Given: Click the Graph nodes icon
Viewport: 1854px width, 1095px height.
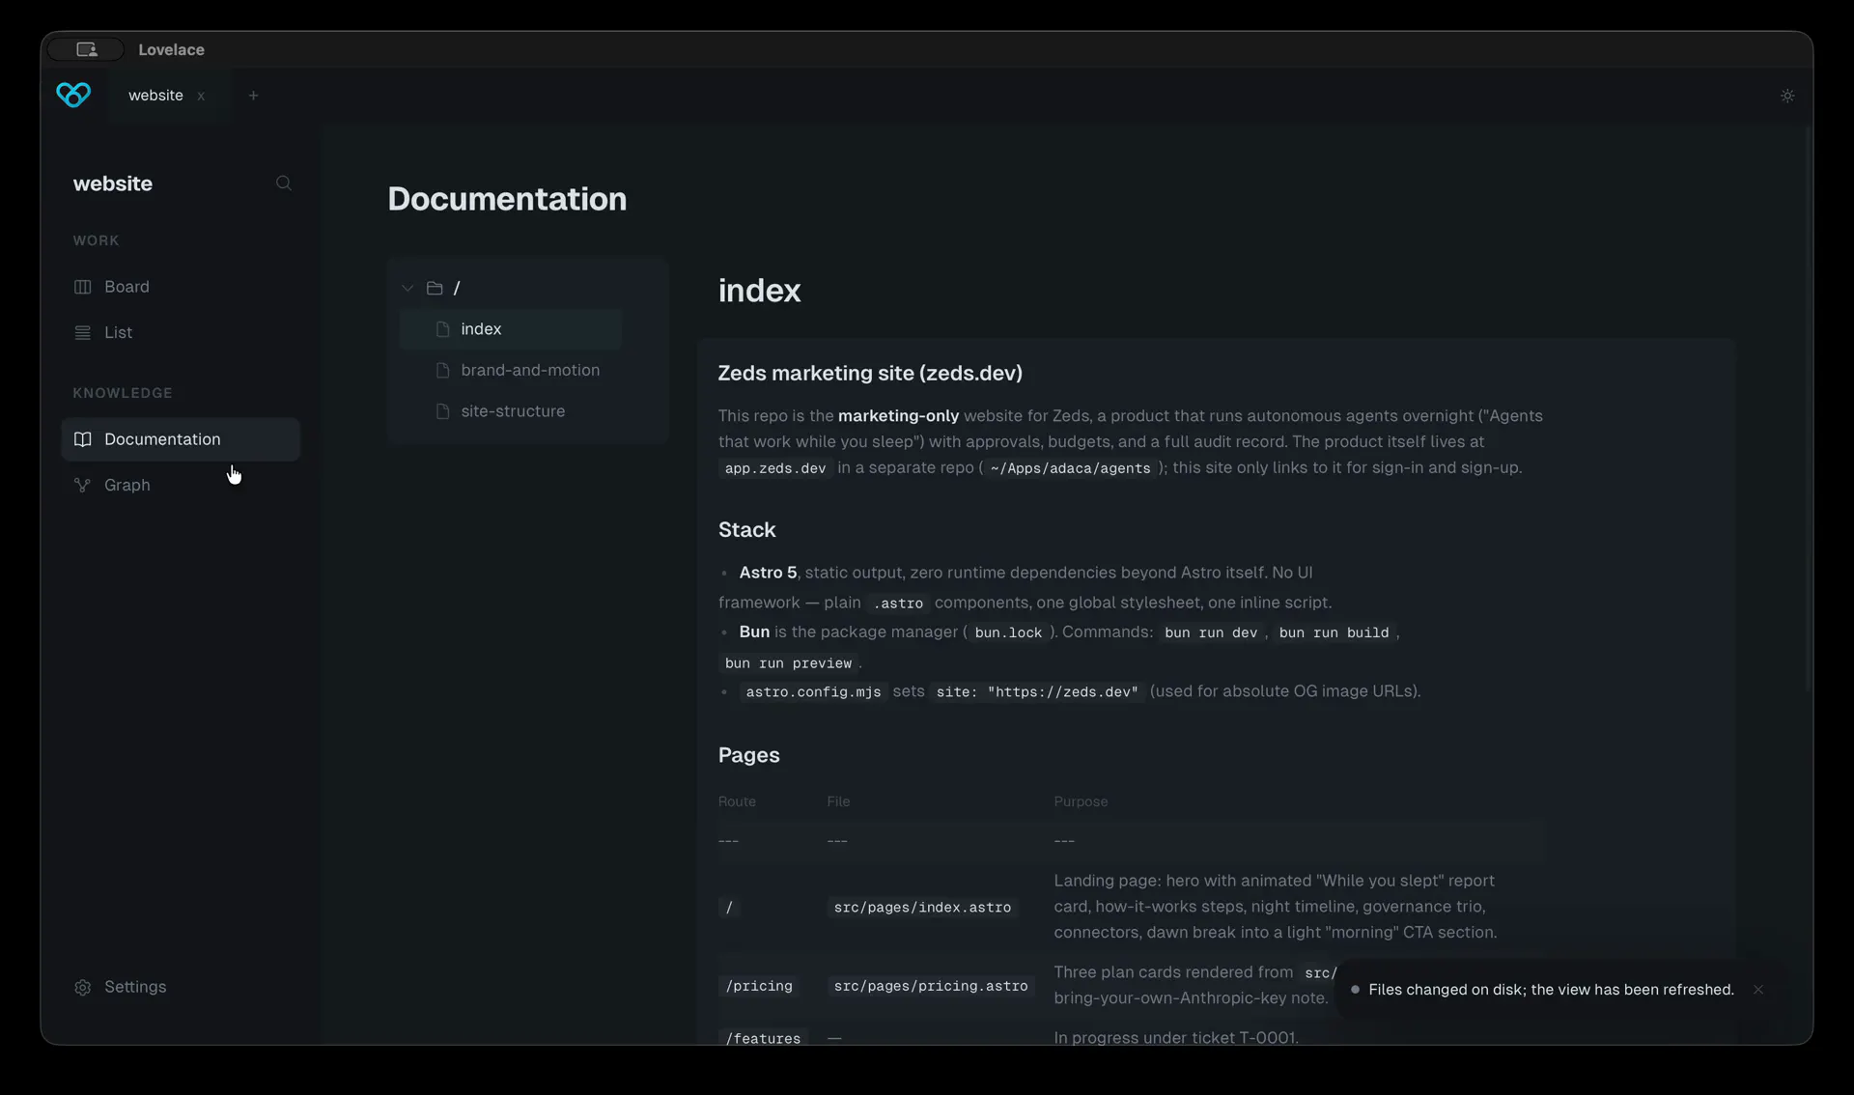Looking at the screenshot, I should [83, 485].
